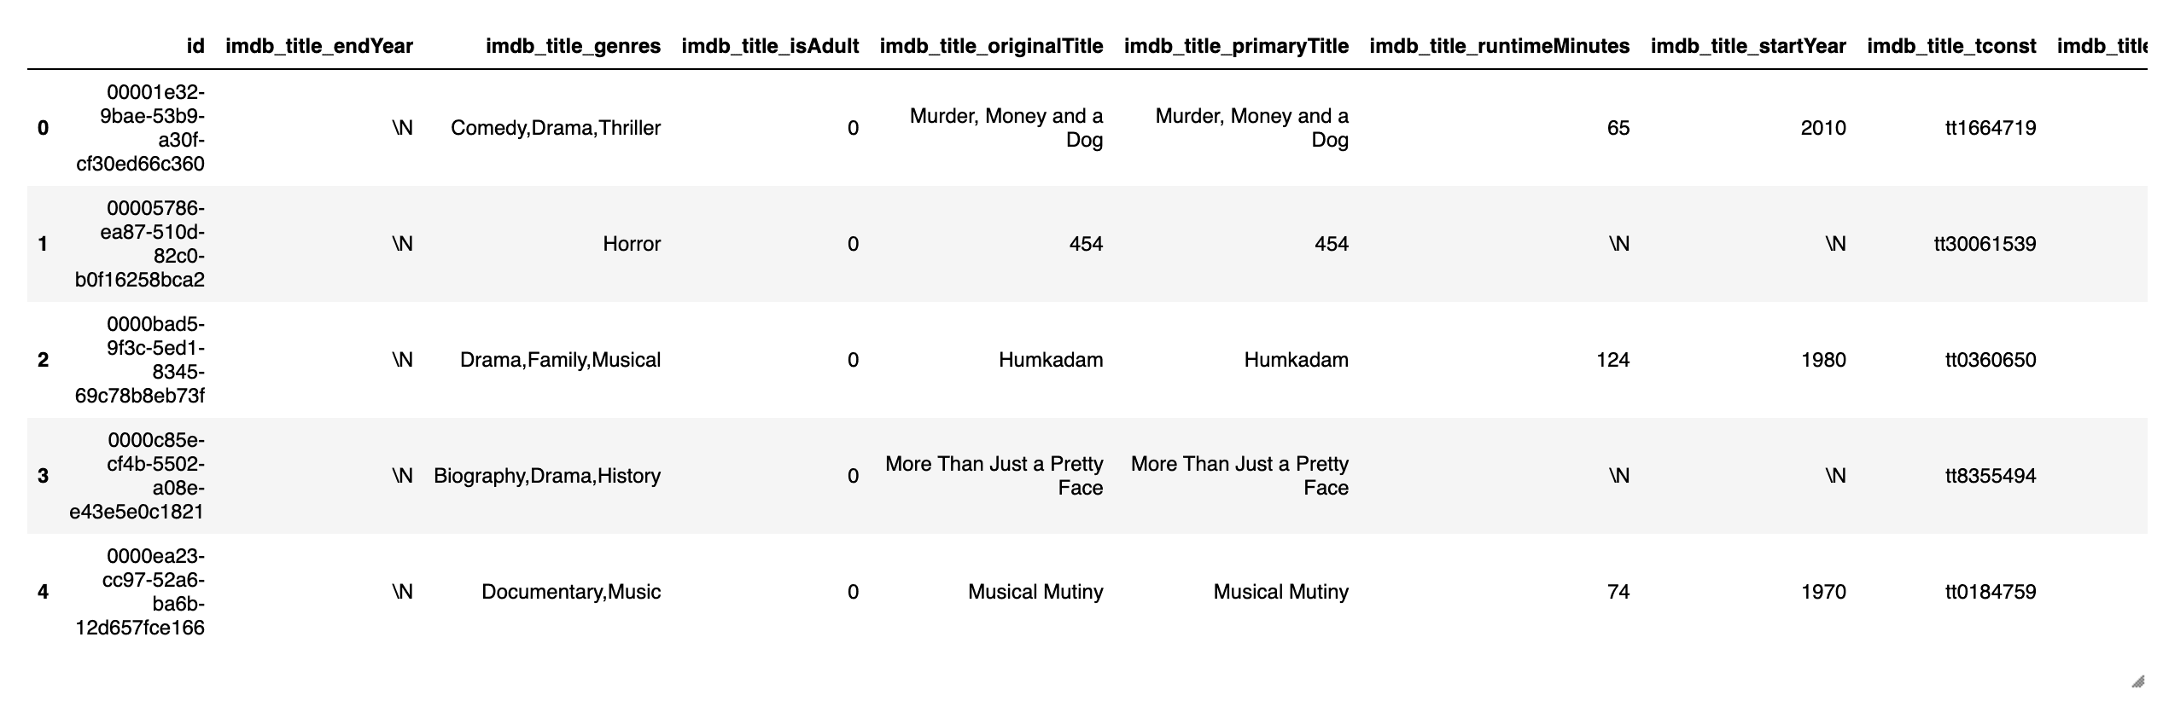
Task: Click the imdb_title_tconst column header
Action: (x=1951, y=46)
